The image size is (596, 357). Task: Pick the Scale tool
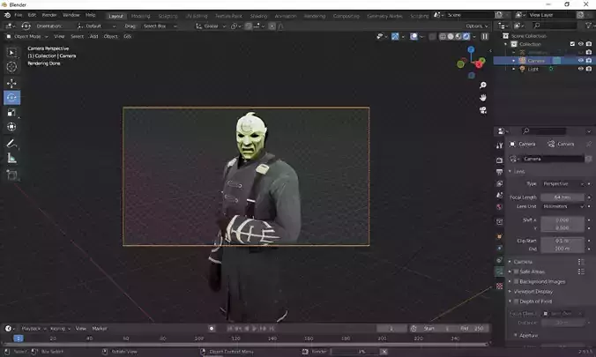click(11, 113)
